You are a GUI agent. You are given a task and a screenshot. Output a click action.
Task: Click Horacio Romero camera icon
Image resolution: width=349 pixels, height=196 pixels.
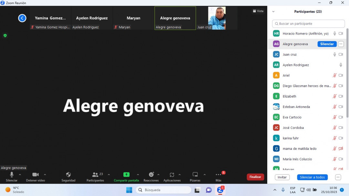341,34
